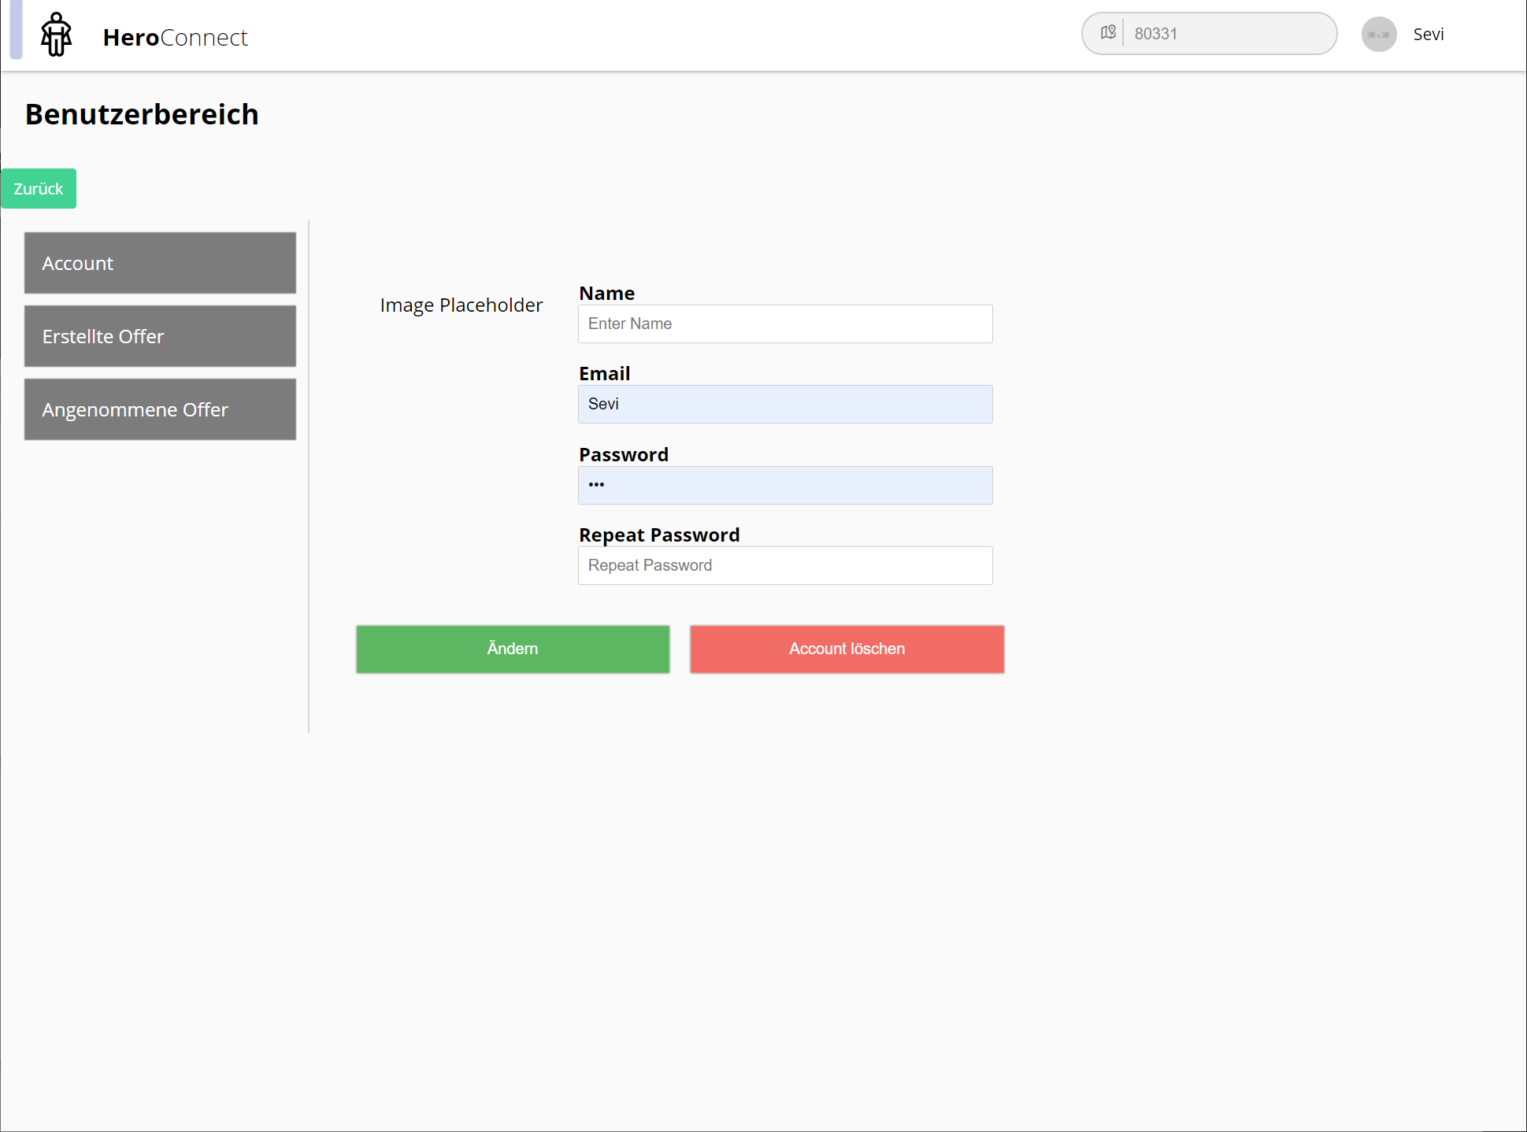The image size is (1527, 1132).
Task: Click into the Enter Name field
Action: pyautogui.click(x=784, y=324)
